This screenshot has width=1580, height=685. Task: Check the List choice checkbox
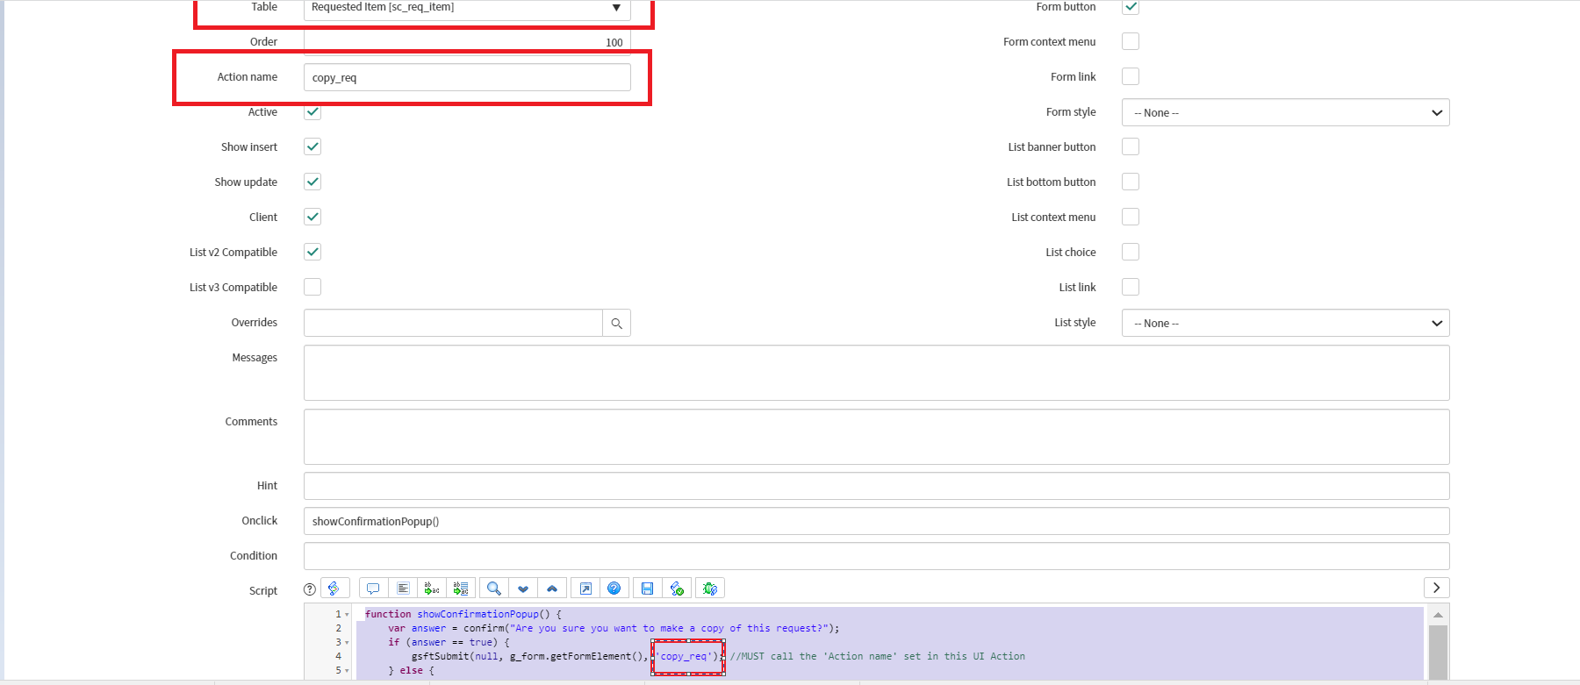tap(1131, 252)
